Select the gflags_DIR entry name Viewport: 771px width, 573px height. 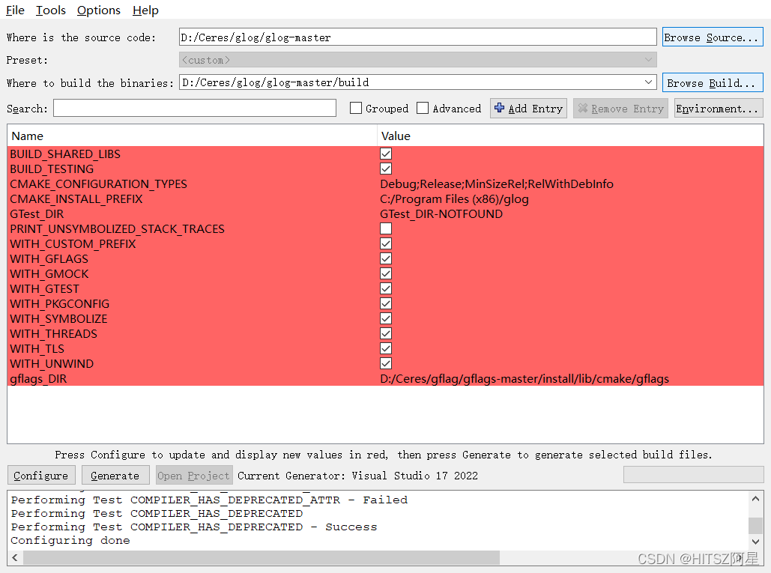pyautogui.click(x=38, y=379)
